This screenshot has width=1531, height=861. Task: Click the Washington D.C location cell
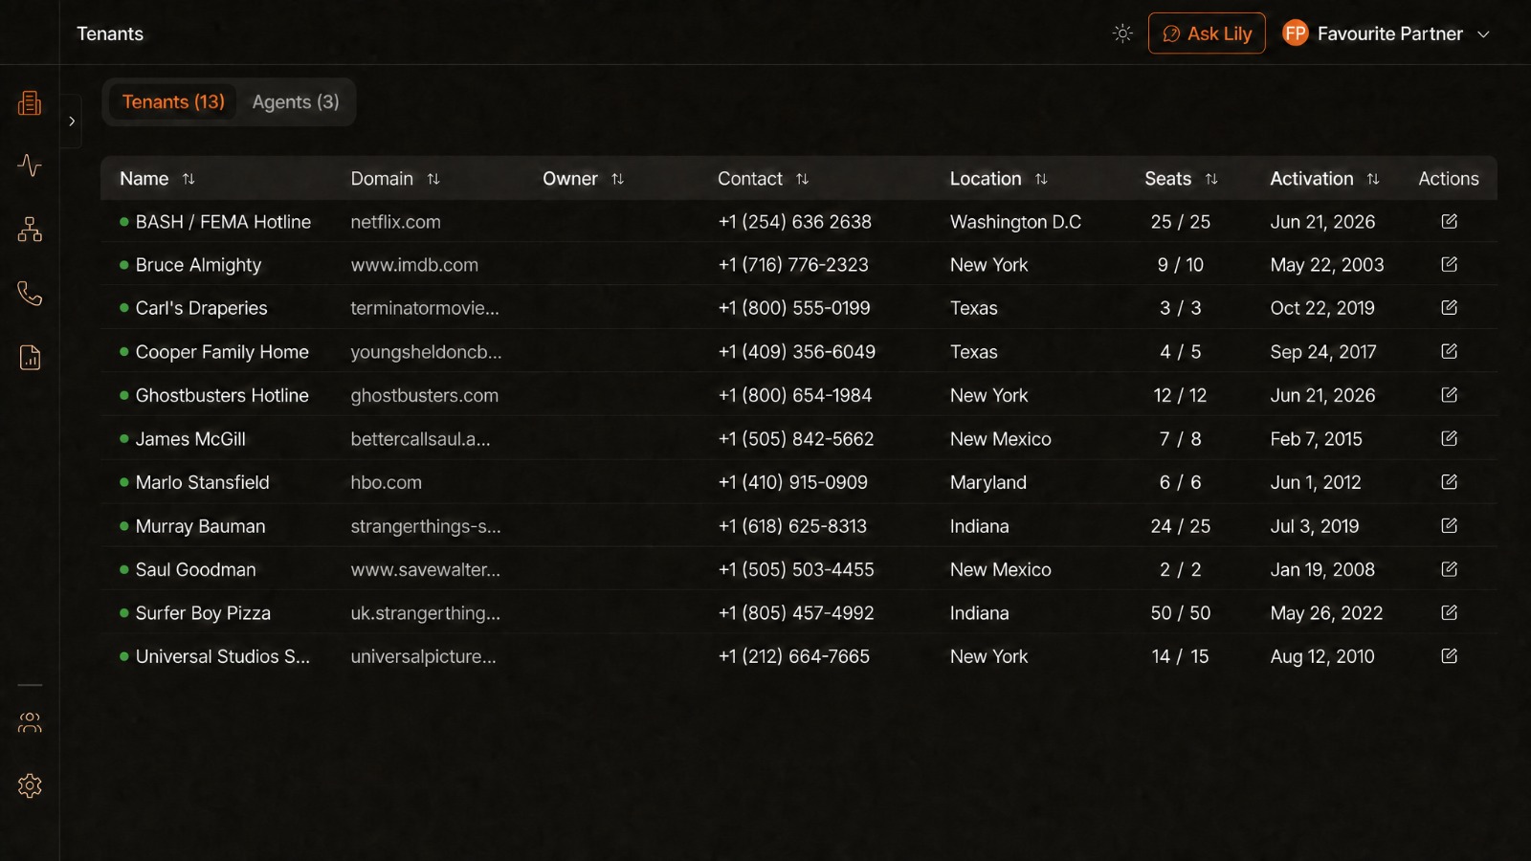pyautogui.click(x=1015, y=222)
